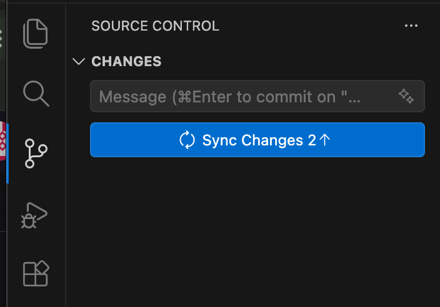Image resolution: width=440 pixels, height=307 pixels.
Task: Click the Sync Changes button
Action: tap(257, 140)
